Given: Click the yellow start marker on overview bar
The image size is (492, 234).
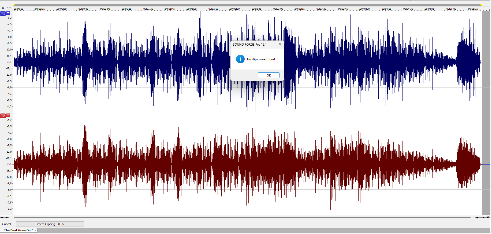Looking at the screenshot, I should tap(14, 5).
